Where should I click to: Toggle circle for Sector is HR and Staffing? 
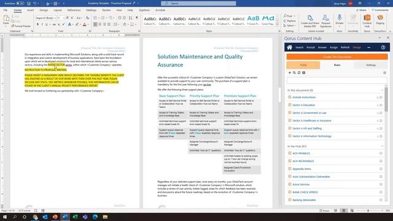coord(381,128)
